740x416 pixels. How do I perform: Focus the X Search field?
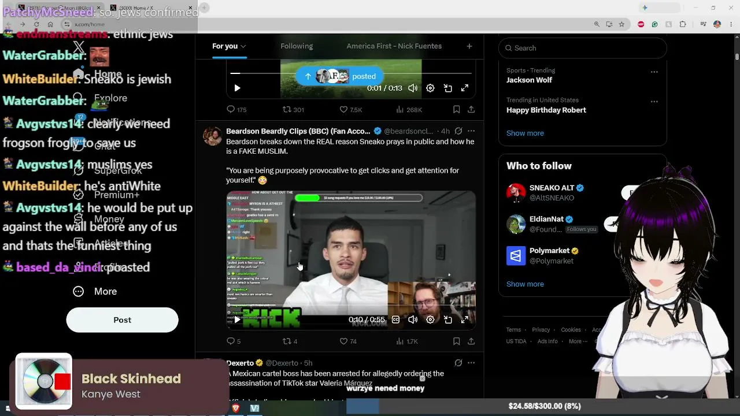[583, 48]
